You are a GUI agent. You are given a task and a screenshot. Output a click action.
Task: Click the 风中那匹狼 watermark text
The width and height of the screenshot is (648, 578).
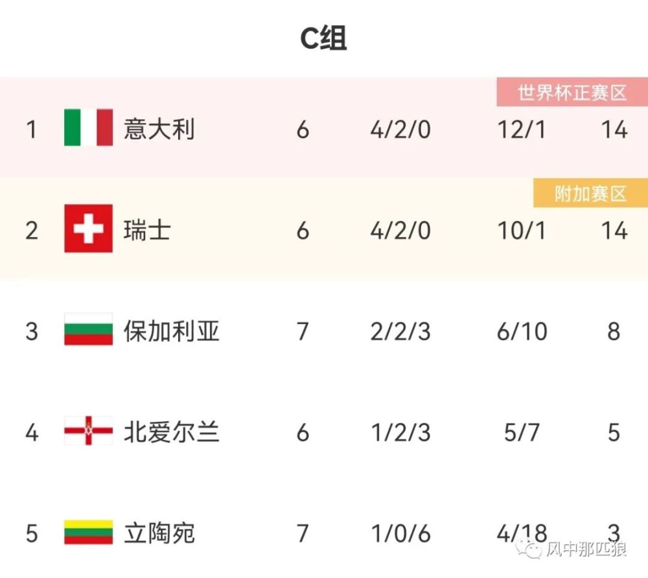point(585,550)
